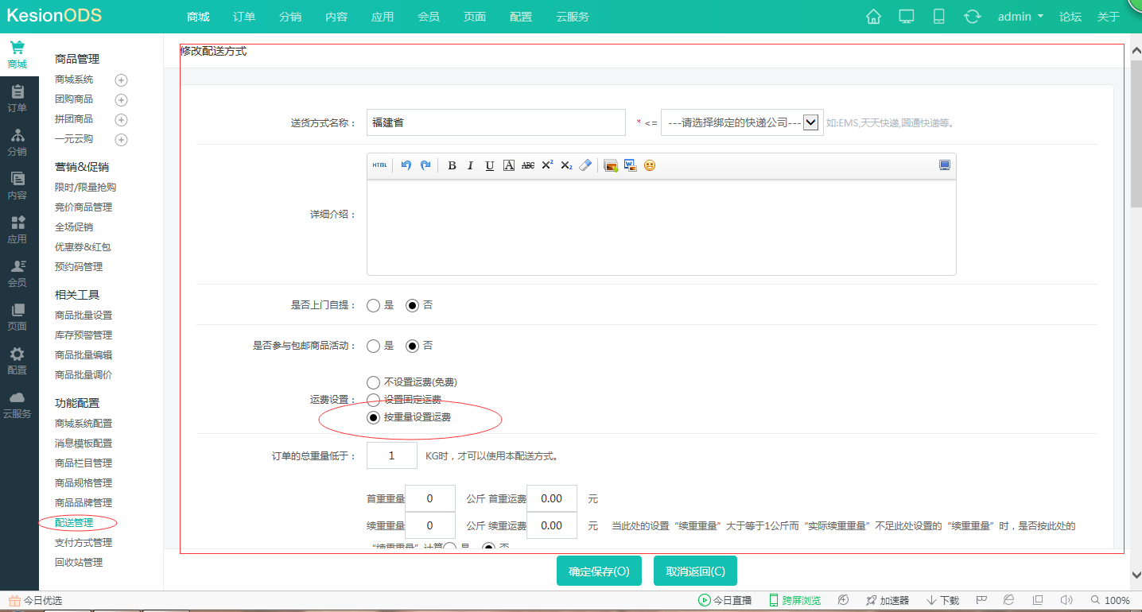The width and height of the screenshot is (1142, 612).
Task: Open the font color tool in editor
Action: pyautogui.click(x=509, y=165)
